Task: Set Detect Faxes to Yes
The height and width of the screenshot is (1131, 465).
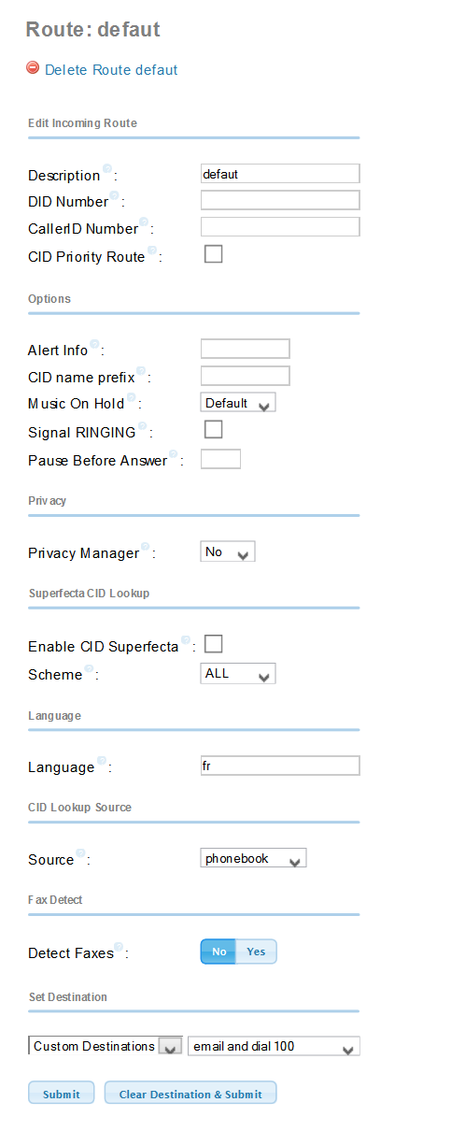Action: (256, 952)
